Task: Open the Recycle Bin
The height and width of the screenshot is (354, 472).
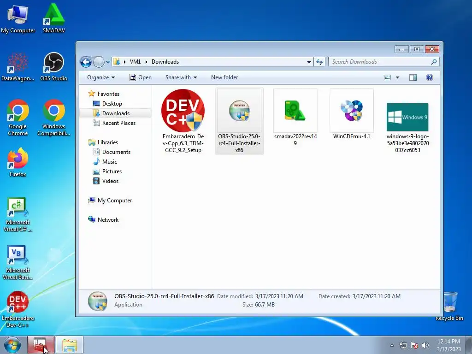Action: [x=449, y=306]
